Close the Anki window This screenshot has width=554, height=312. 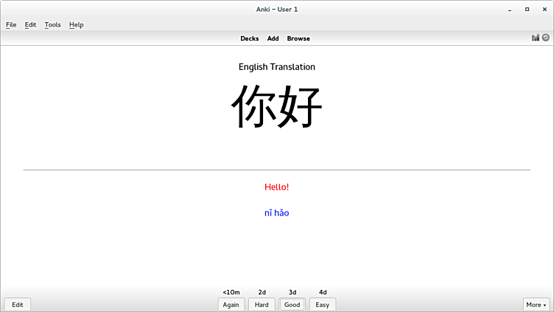pyautogui.click(x=544, y=9)
